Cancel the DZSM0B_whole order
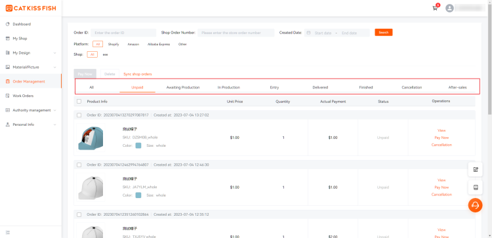492x238 pixels. [x=441, y=145]
